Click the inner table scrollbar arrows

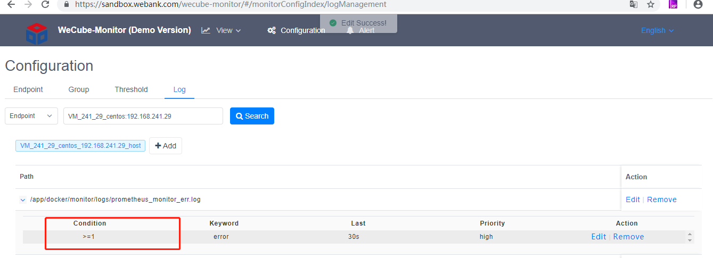click(x=690, y=237)
